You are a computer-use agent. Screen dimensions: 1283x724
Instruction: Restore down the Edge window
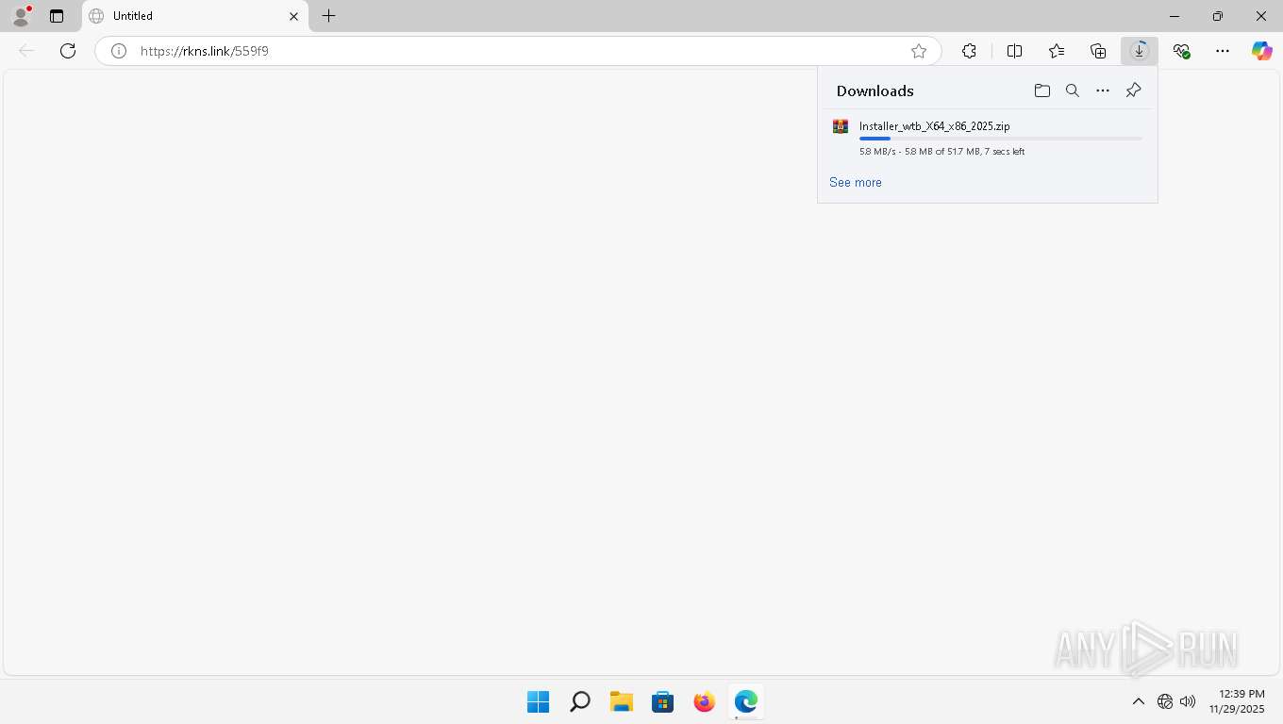click(x=1218, y=16)
